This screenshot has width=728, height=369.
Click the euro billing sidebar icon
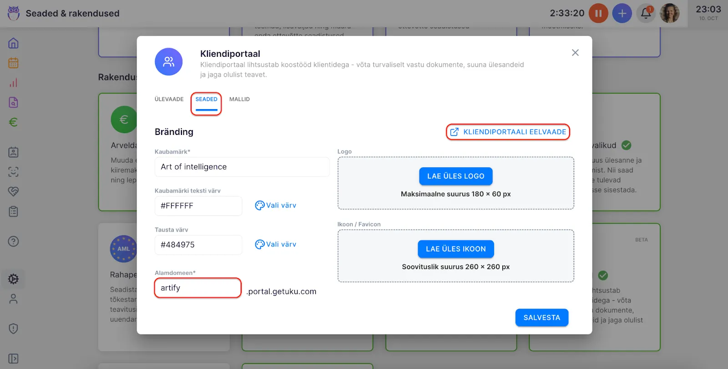[x=14, y=122]
